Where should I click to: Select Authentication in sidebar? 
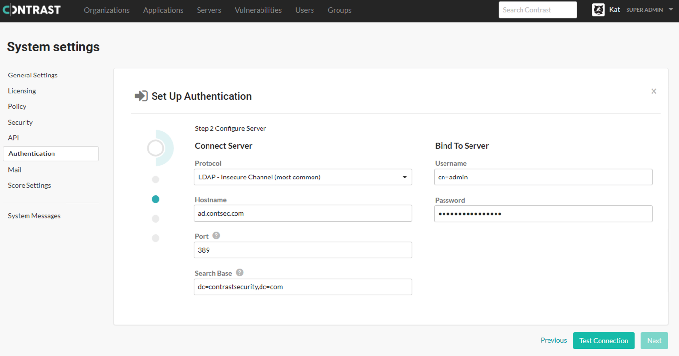coord(51,153)
